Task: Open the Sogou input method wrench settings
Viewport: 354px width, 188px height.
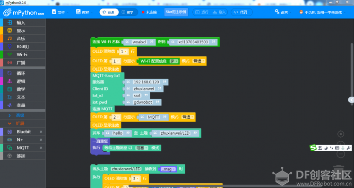Action: pyautogui.click(x=348, y=148)
